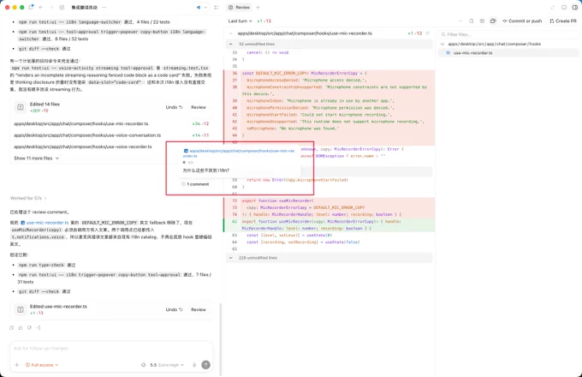Open the Full access permissions dropdown
This screenshot has width=582, height=377.
(42, 365)
